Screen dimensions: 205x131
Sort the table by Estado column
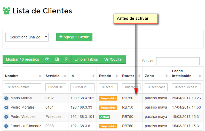(x=108, y=76)
